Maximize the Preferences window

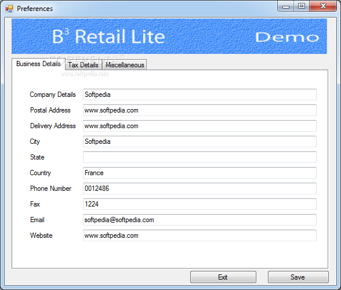click(x=302, y=6)
